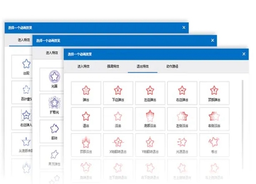
Task: Close the front animation effect dialog
Action: (244, 54)
